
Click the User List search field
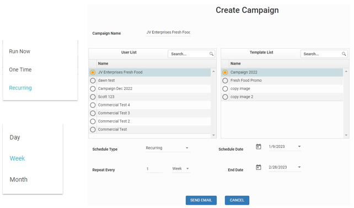click(191, 54)
